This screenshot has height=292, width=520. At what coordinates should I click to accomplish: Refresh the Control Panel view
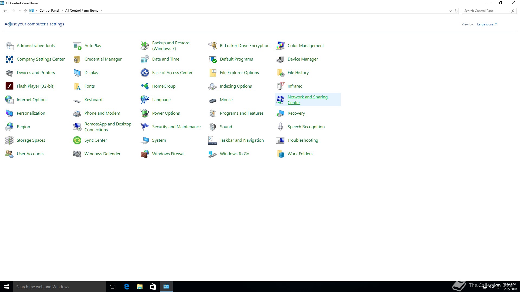click(x=456, y=11)
